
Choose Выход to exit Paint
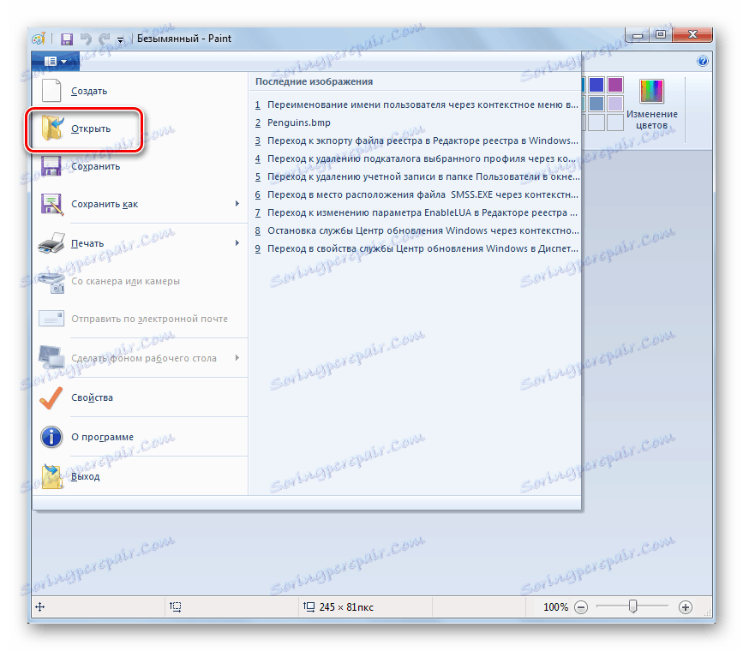(140, 476)
